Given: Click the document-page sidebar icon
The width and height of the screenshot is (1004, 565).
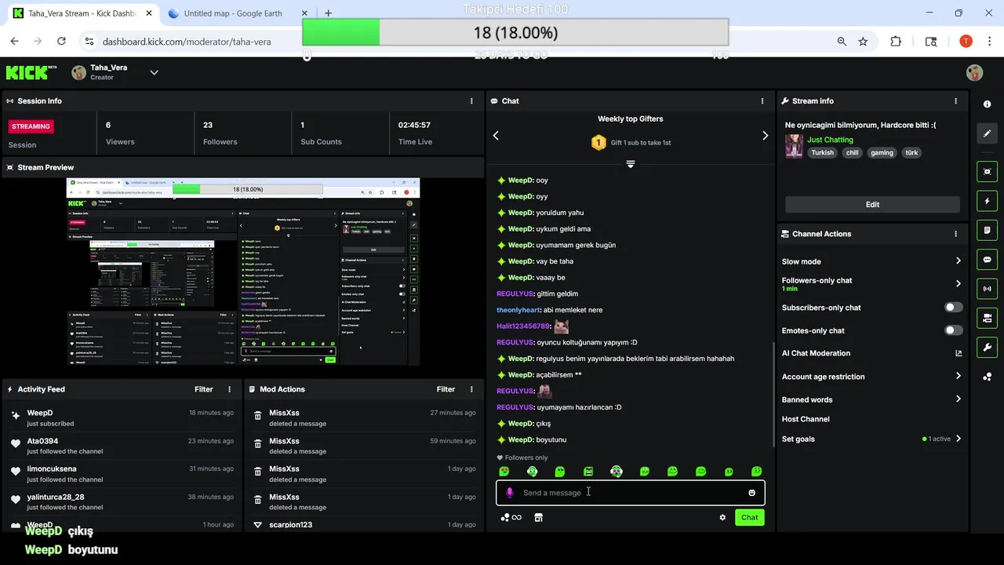Looking at the screenshot, I should click(987, 230).
